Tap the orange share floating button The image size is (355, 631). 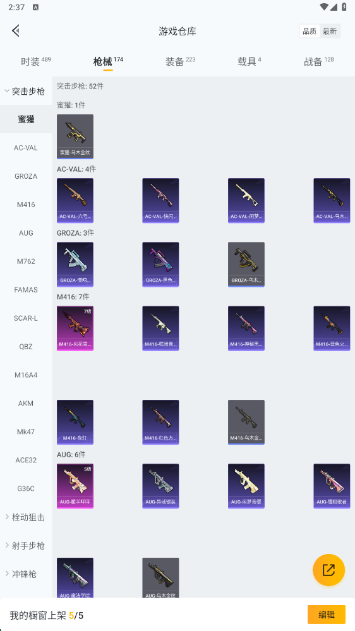point(328,570)
